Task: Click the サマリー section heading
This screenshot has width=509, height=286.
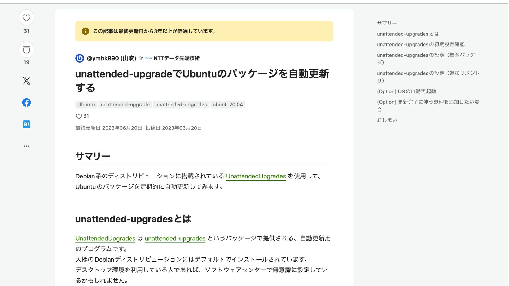Action: 93,156
